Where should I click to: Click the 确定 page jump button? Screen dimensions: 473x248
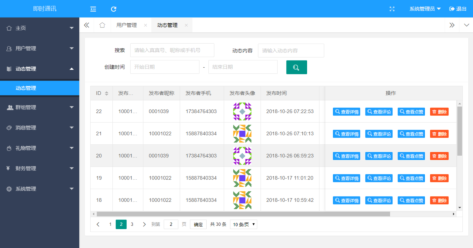(x=198, y=224)
